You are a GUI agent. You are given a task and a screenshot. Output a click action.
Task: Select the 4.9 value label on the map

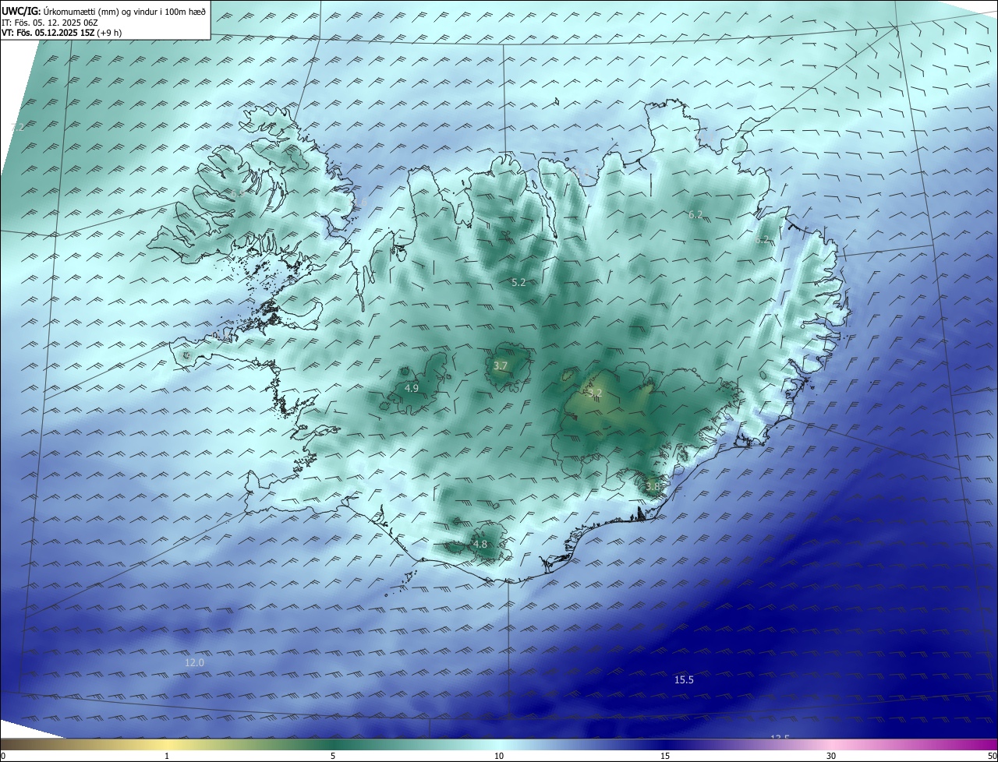(x=412, y=388)
